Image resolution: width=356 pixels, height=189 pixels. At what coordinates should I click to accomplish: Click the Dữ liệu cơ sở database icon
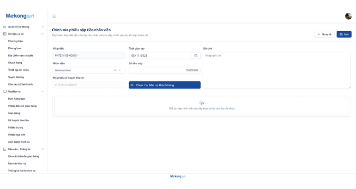[x=5, y=34]
